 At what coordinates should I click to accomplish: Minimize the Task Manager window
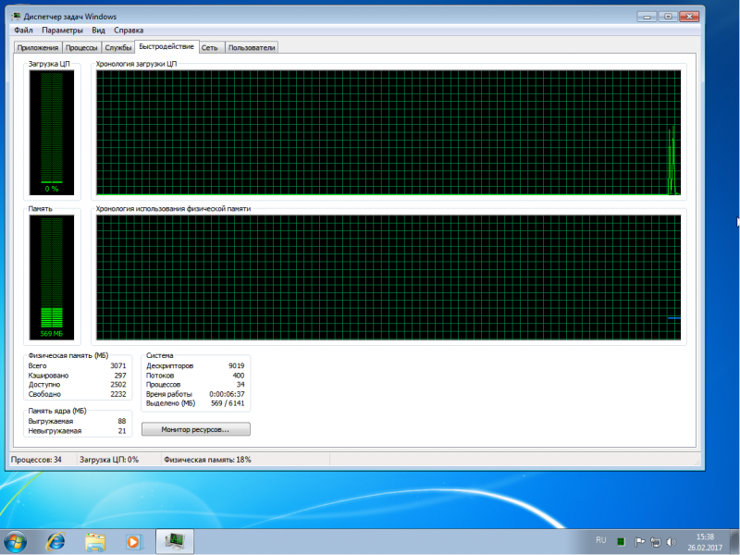(647, 17)
